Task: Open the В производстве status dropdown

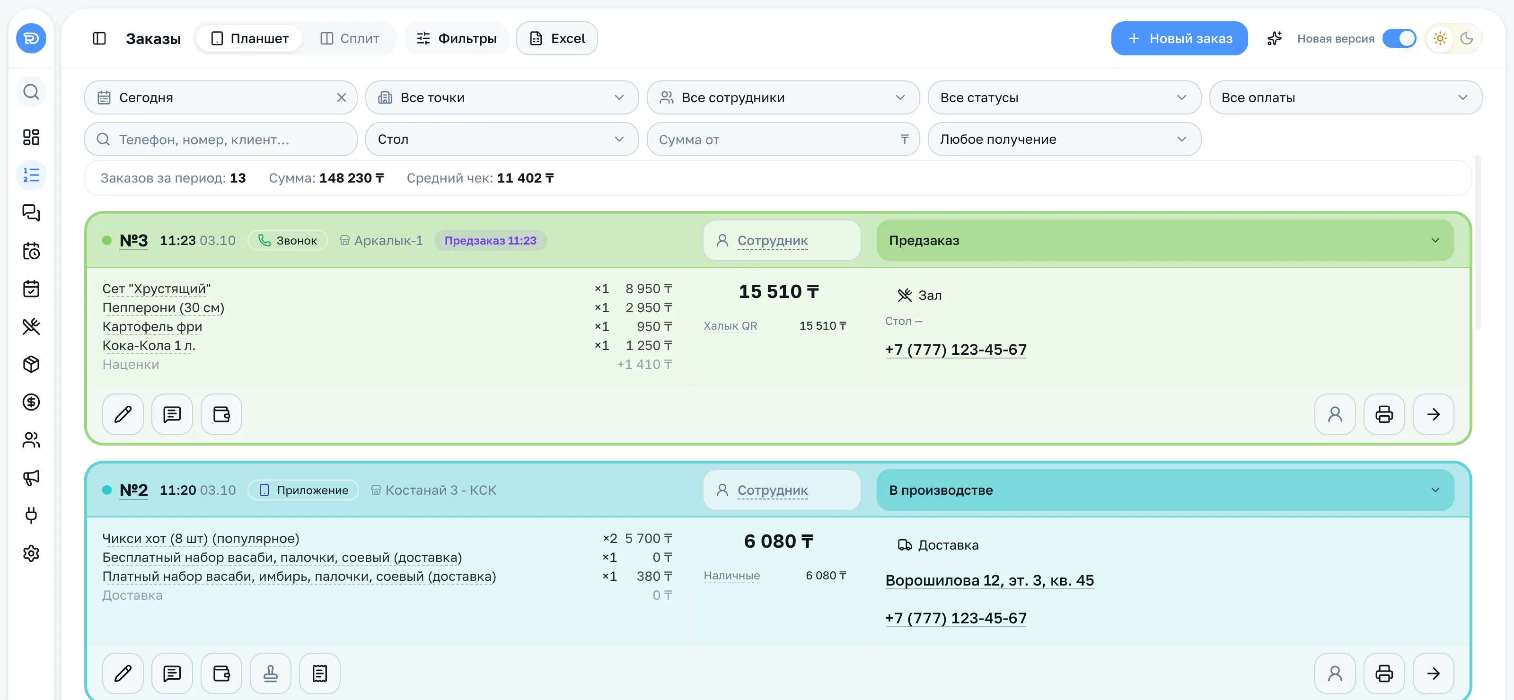Action: click(1165, 490)
